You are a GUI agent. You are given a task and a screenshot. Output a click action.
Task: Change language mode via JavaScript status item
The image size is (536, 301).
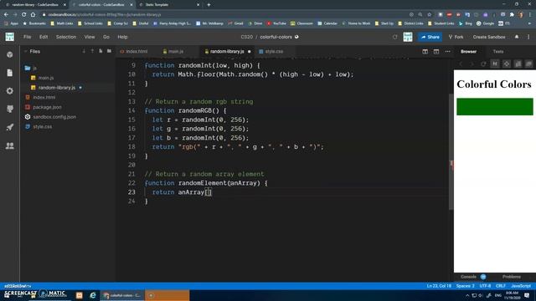tap(521, 286)
